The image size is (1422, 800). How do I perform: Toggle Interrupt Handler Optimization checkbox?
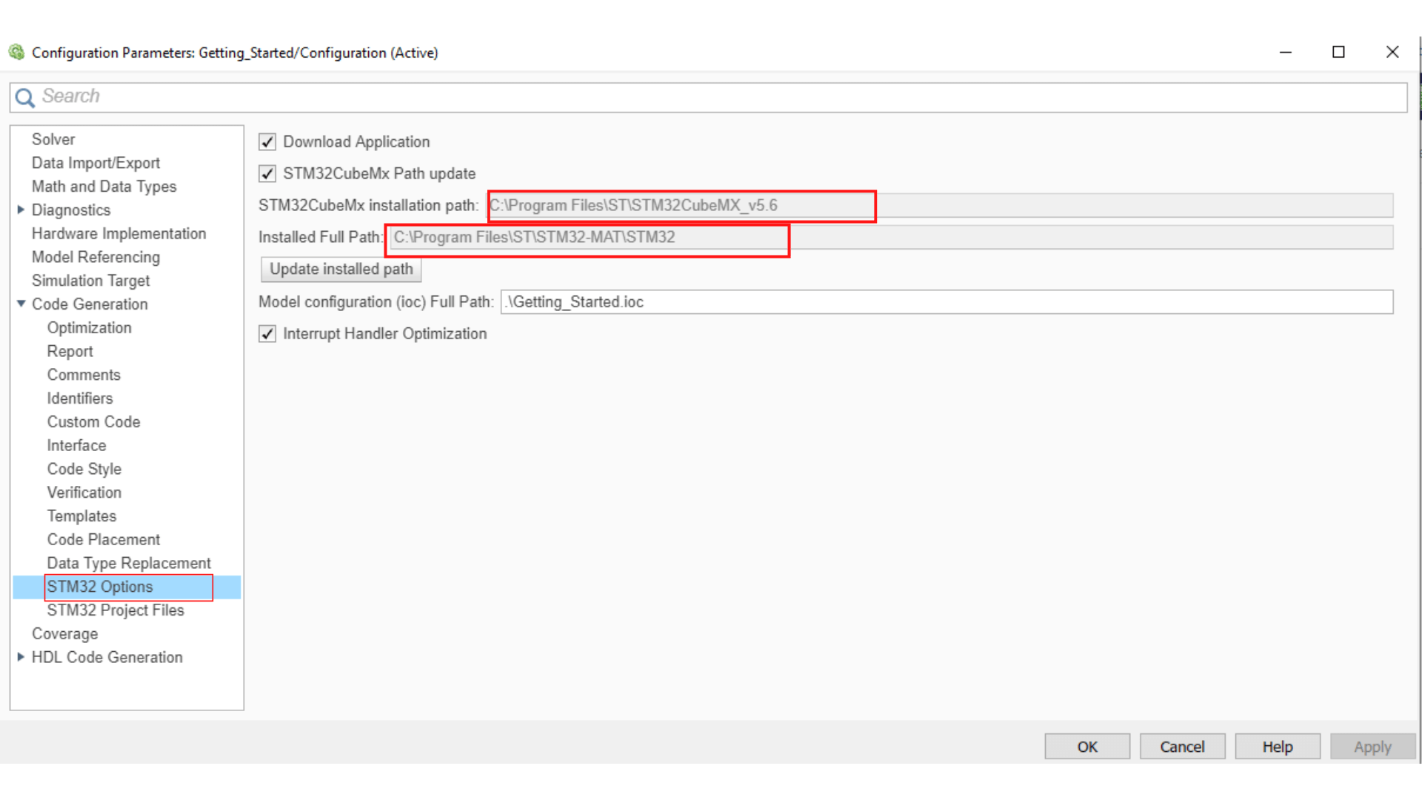(x=267, y=333)
